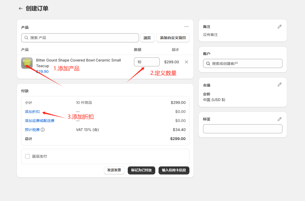Click the 输入信用卡信息 credit card button
The width and height of the screenshot is (305, 201).
pyautogui.click(x=174, y=170)
